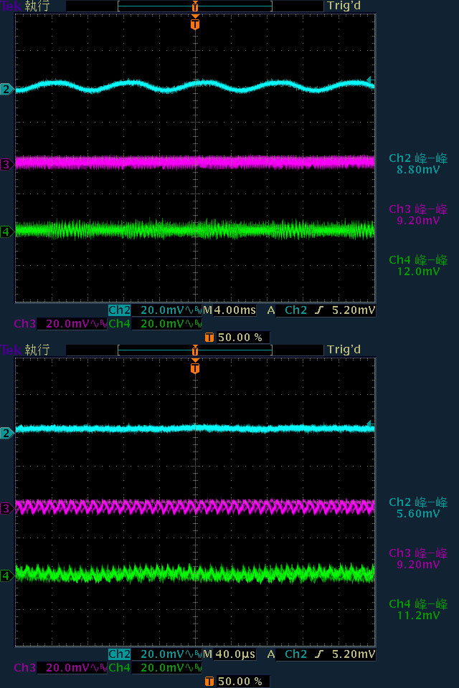
Task: Click Ch3 9.20mV reading in 40.0µs capture
Action: (x=418, y=565)
